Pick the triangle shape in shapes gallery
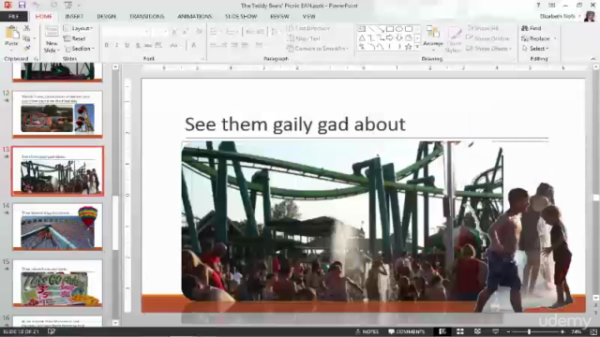The width and height of the screenshot is (600, 337). [362, 37]
